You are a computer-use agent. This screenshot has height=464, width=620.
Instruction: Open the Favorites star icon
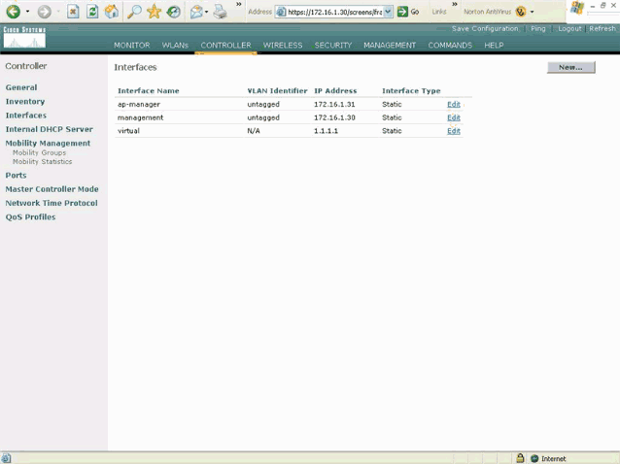[154, 12]
